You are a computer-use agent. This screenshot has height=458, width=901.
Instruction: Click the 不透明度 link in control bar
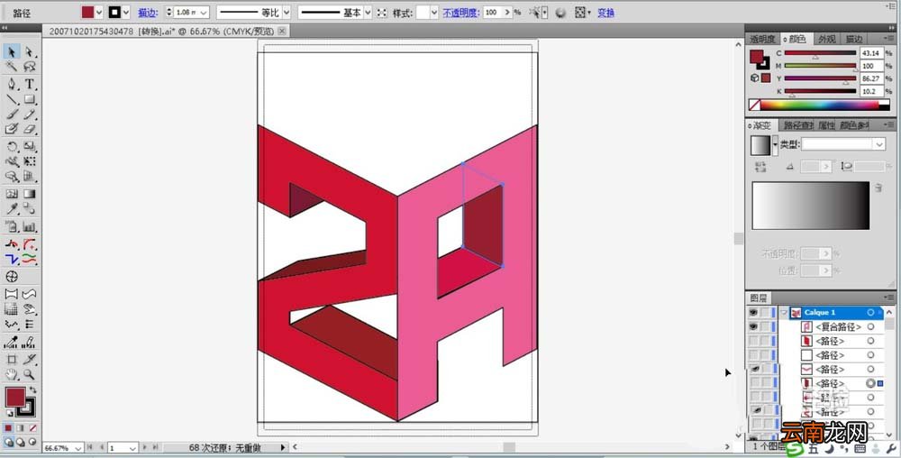pos(460,13)
